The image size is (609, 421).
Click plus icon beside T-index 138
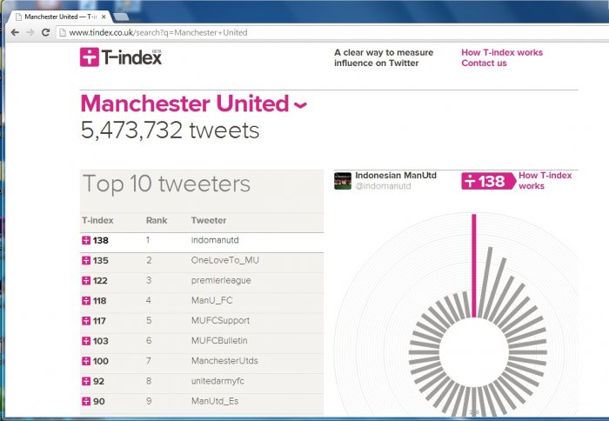coord(86,240)
